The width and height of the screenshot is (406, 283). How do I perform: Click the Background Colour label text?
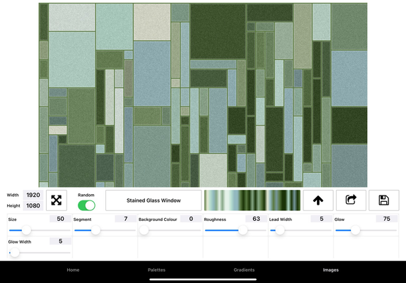158,219
